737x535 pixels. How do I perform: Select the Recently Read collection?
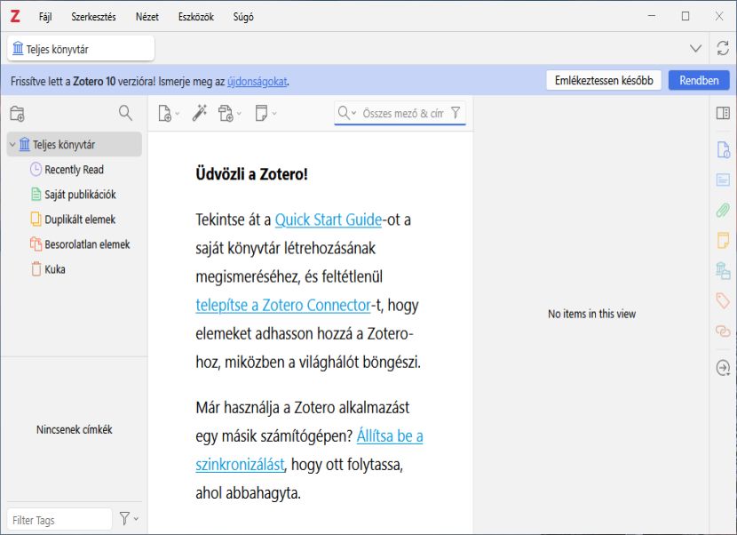pos(75,170)
